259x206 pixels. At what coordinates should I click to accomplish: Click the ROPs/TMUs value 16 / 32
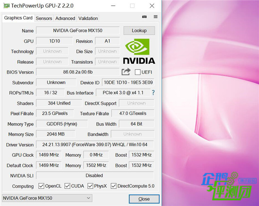point(50,92)
